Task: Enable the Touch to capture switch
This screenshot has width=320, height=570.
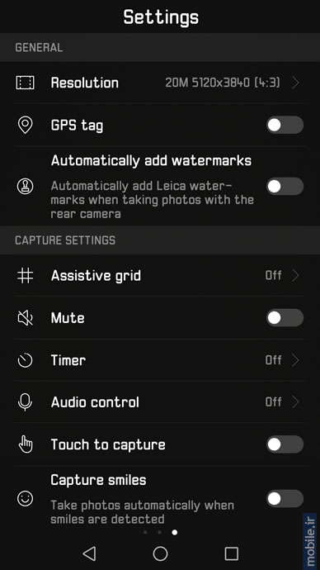Action: pos(285,444)
